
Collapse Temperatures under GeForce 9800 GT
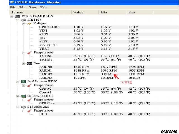(x=23, y=100)
